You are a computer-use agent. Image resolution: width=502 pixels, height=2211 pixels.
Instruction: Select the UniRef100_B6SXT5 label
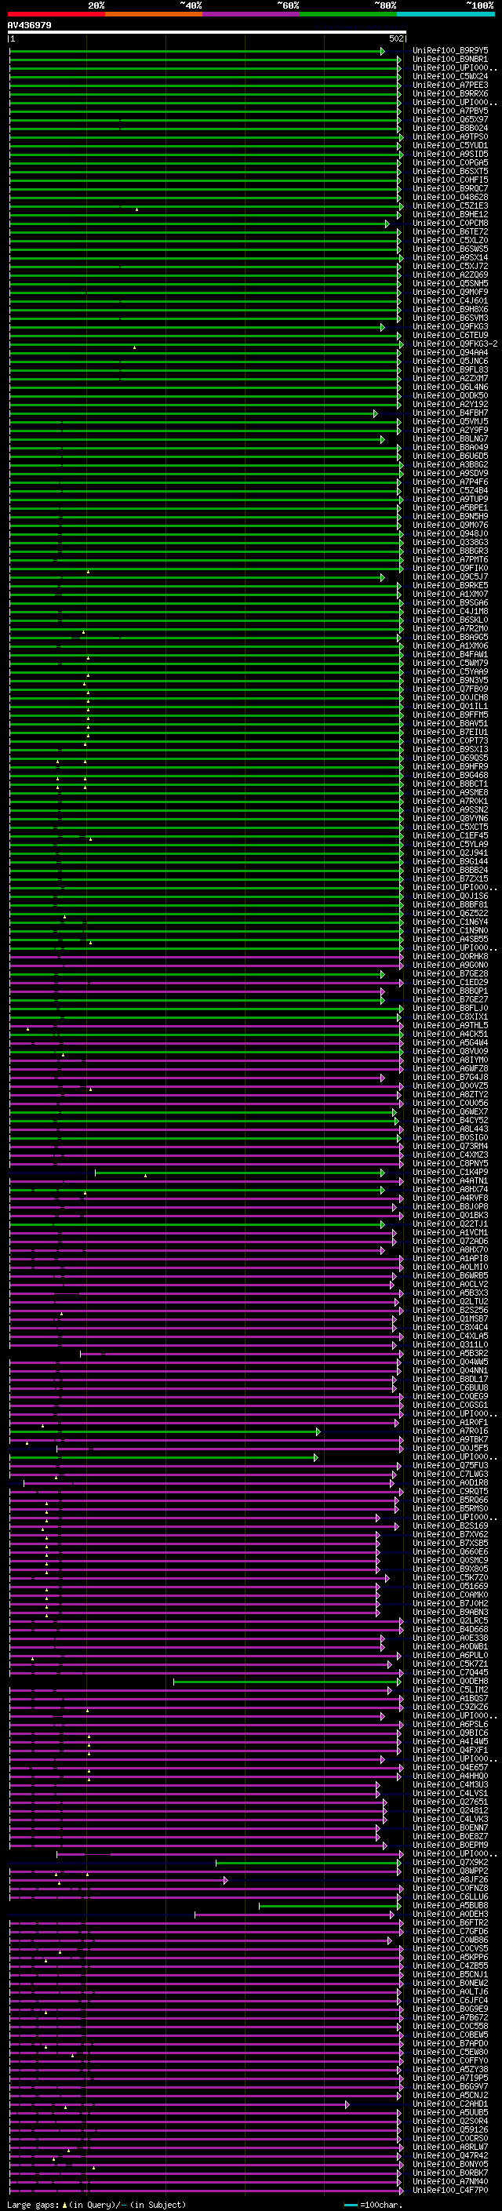tap(450, 171)
